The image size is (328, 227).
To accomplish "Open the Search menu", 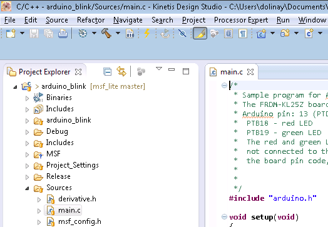I will point(162,20).
